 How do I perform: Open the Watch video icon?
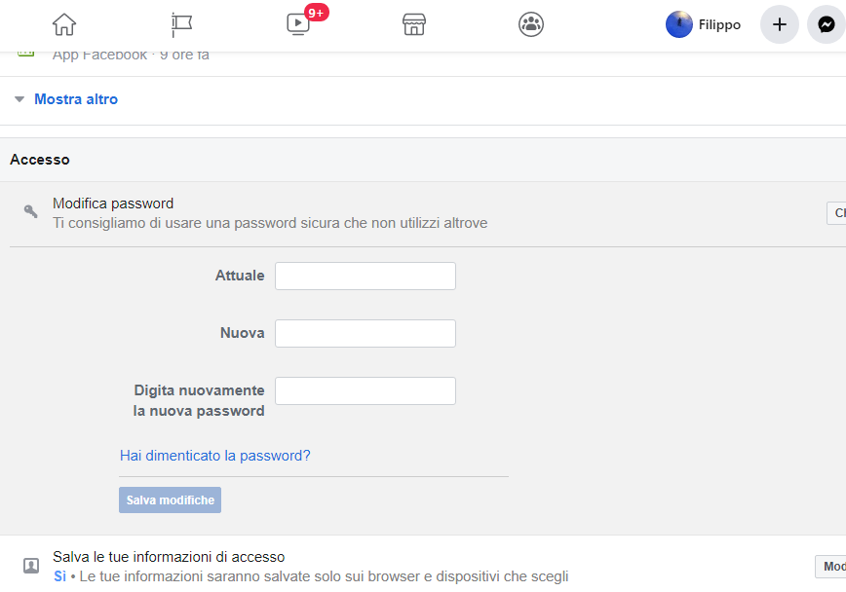(298, 24)
